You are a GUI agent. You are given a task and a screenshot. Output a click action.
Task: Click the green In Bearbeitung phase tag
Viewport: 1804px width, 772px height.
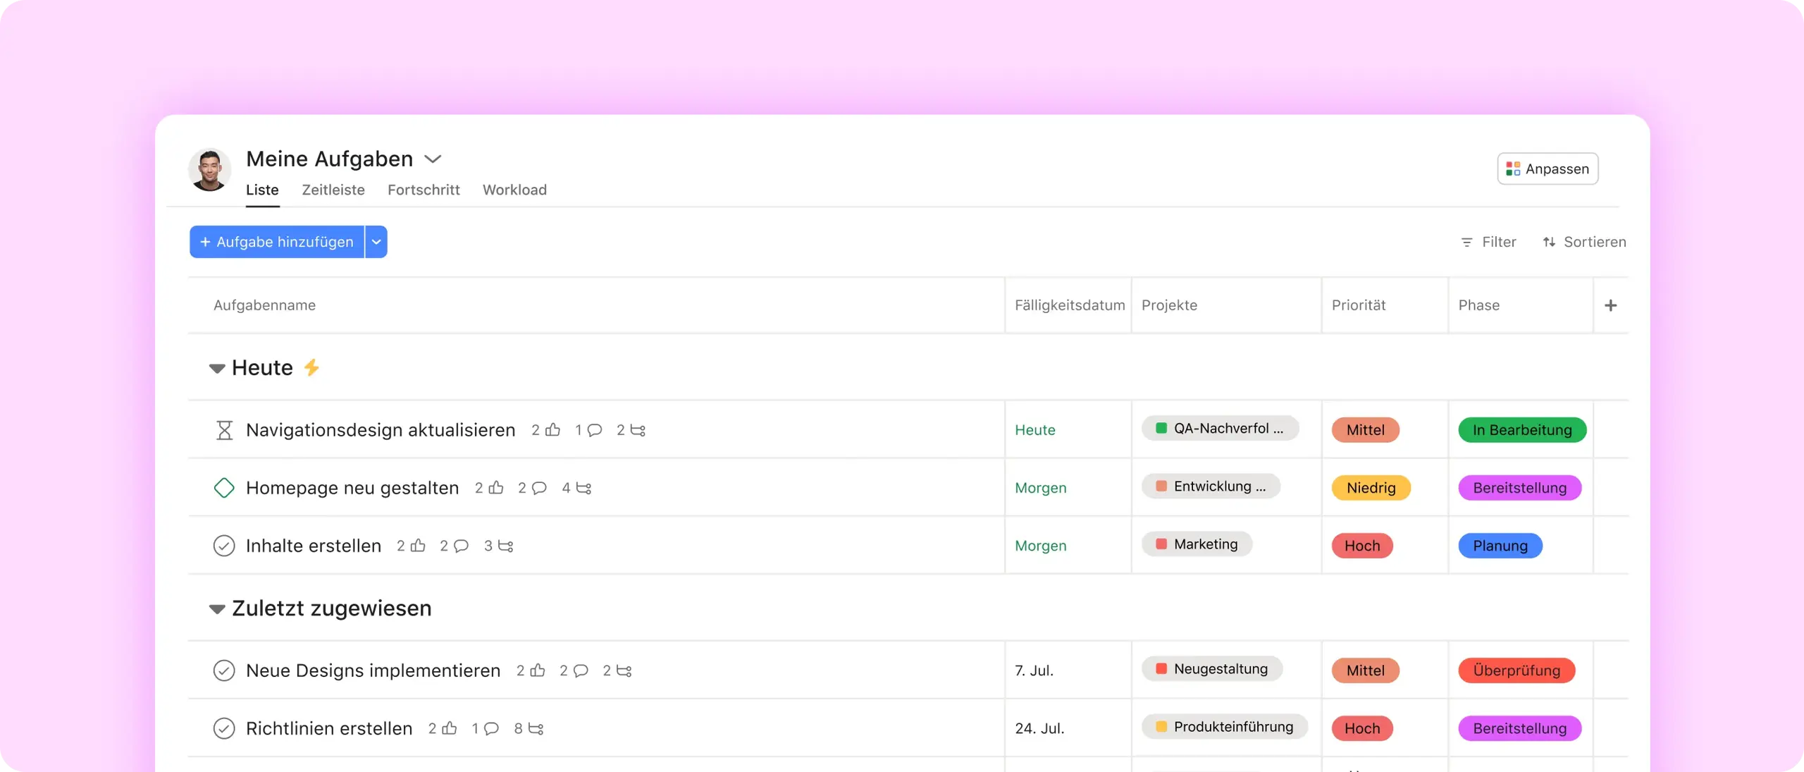(1522, 430)
